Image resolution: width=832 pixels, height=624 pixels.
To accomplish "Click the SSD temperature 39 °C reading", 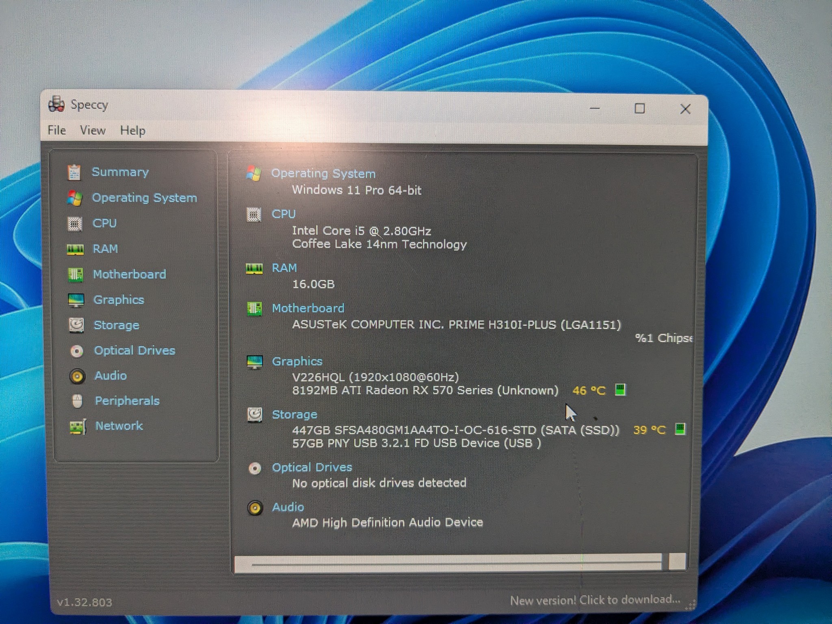I will [650, 430].
